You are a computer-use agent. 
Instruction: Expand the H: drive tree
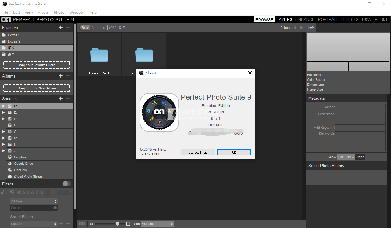point(3,138)
